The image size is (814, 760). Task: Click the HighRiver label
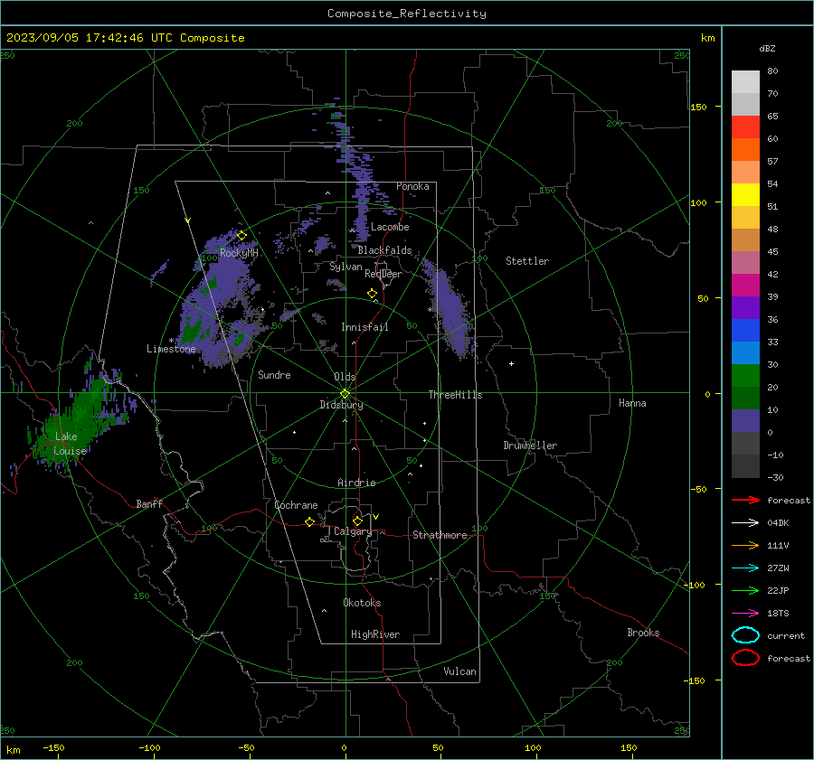[375, 634]
